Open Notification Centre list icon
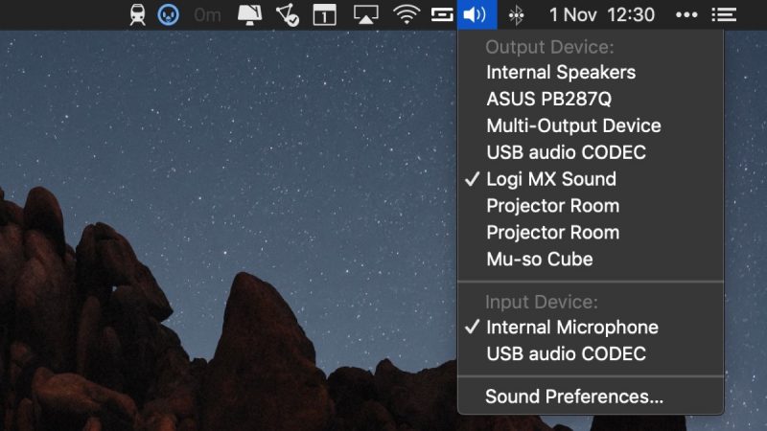The image size is (767, 431). [x=724, y=14]
